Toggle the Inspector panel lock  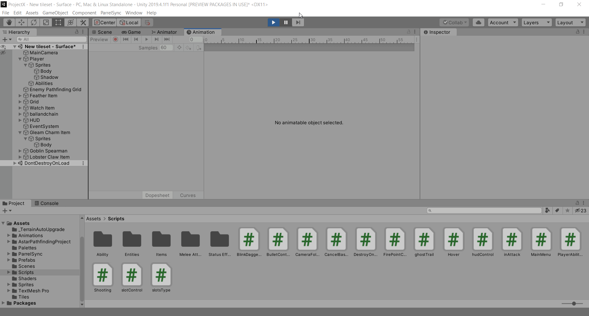click(x=578, y=32)
